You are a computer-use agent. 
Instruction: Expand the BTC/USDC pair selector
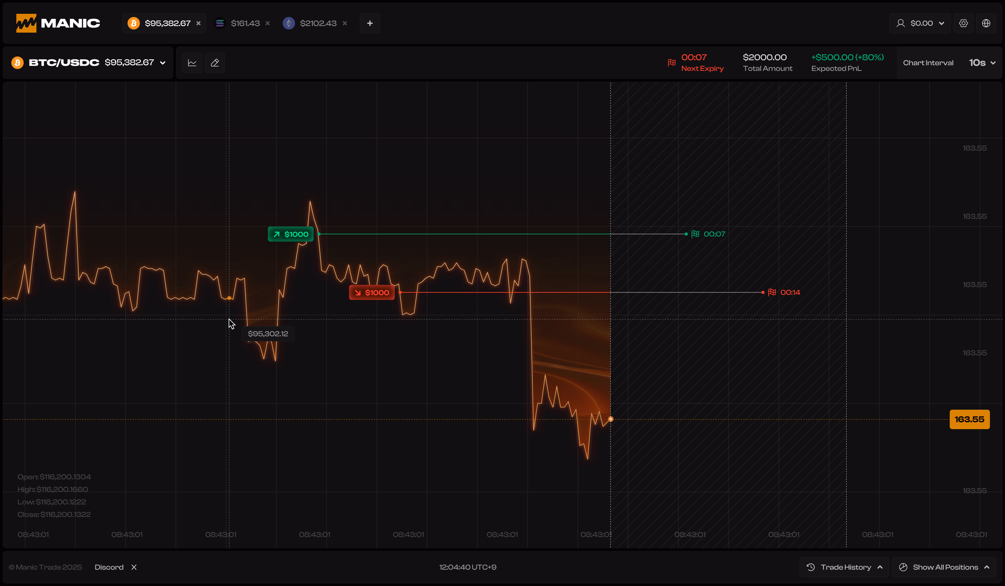pos(163,62)
